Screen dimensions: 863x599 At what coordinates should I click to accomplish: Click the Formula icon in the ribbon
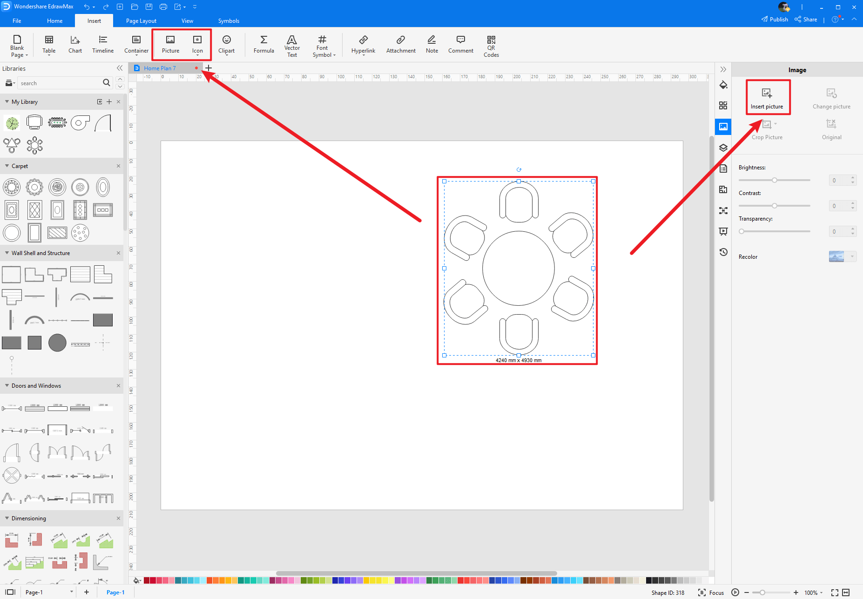tap(263, 45)
